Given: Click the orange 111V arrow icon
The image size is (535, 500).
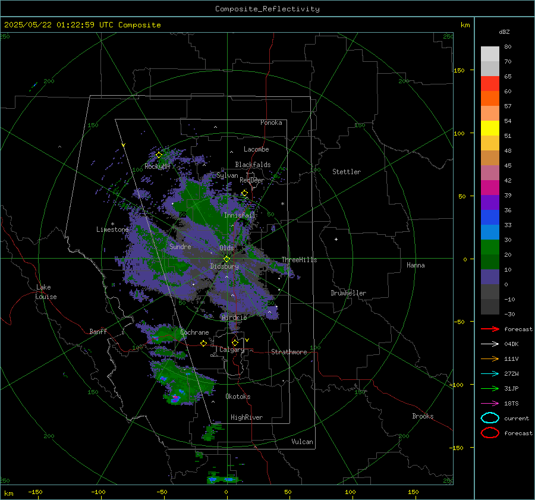Looking at the screenshot, I should pyautogui.click(x=490, y=359).
